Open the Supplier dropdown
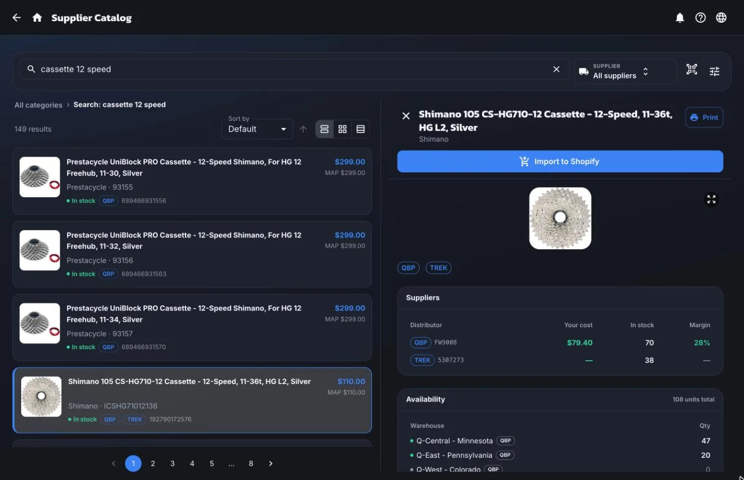 625,72
